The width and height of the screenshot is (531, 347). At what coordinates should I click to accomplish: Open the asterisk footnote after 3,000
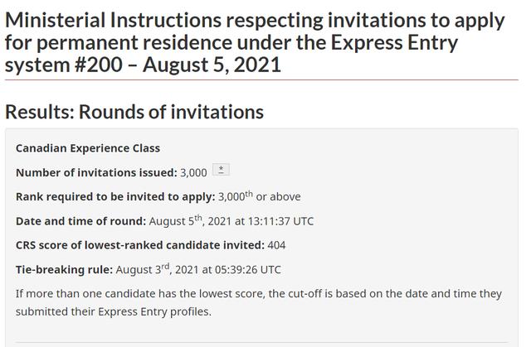[x=221, y=170]
